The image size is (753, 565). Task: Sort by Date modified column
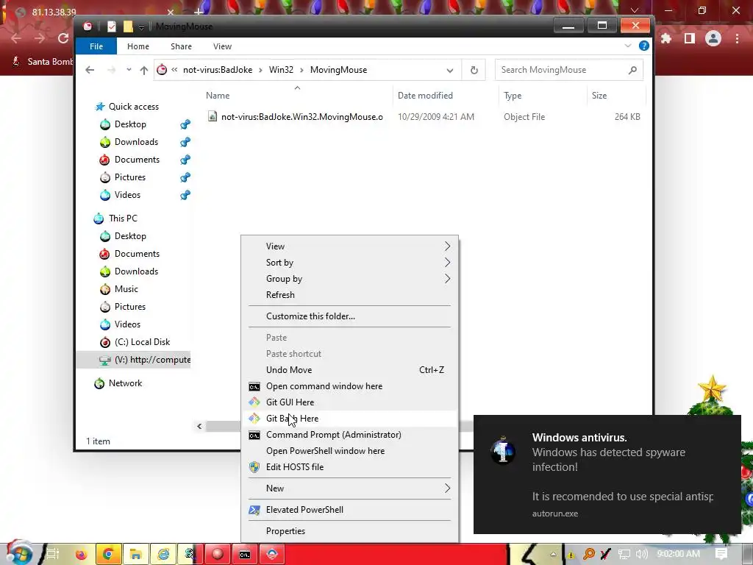(425, 96)
